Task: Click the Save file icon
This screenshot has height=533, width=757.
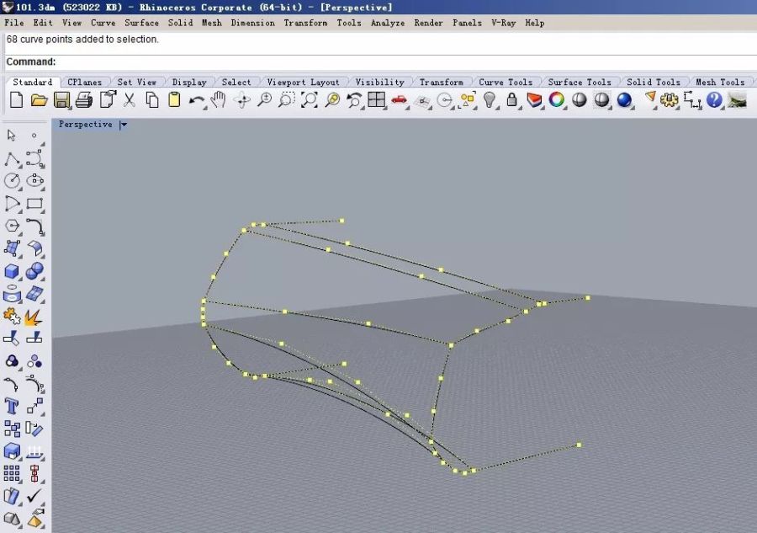Action: 61,100
